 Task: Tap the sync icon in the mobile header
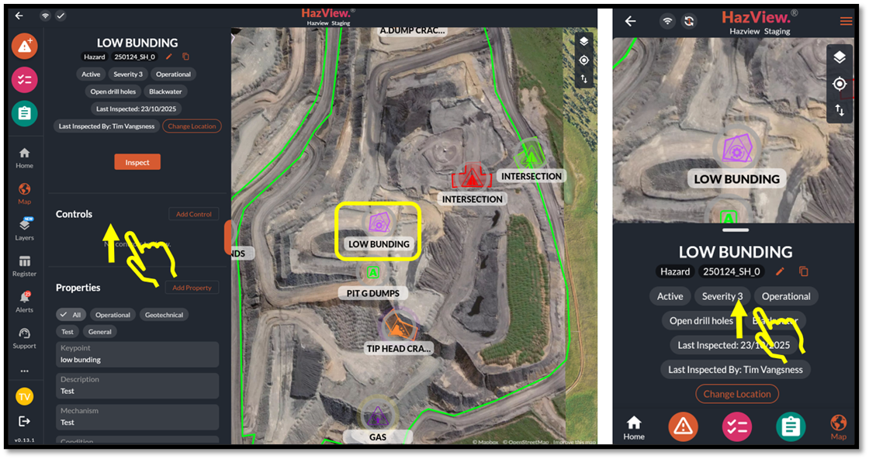tap(689, 22)
